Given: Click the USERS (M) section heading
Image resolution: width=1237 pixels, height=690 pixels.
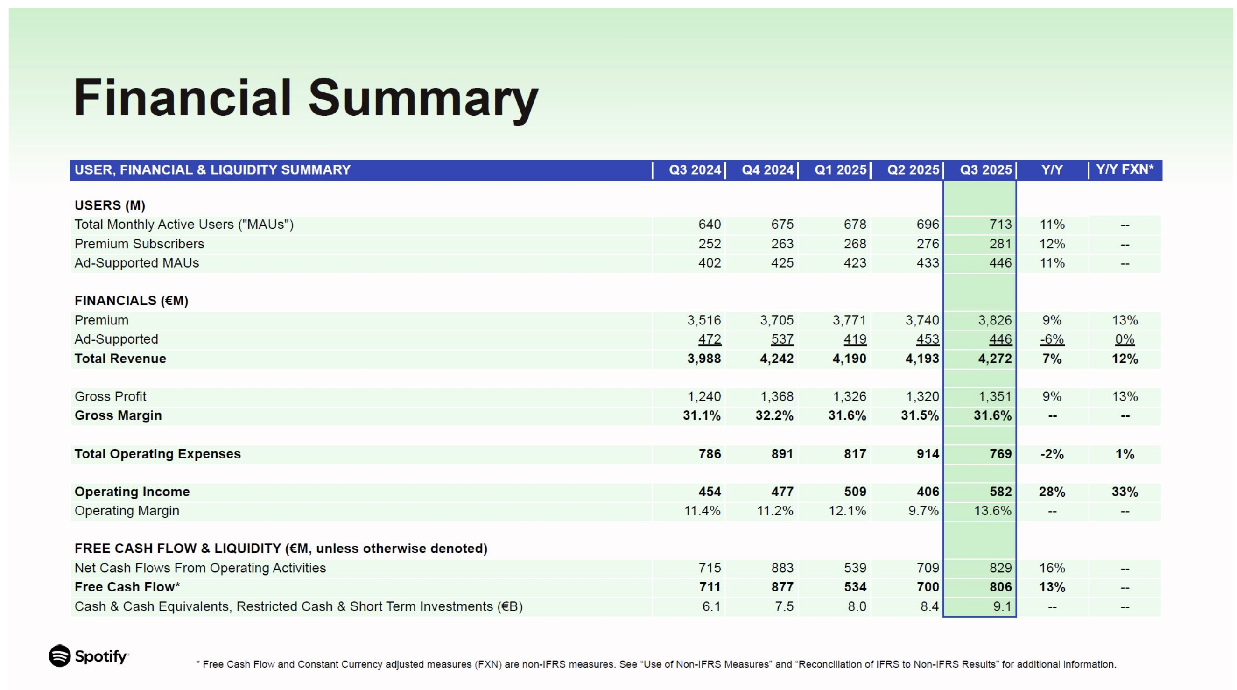Looking at the screenshot, I should pos(110,205).
